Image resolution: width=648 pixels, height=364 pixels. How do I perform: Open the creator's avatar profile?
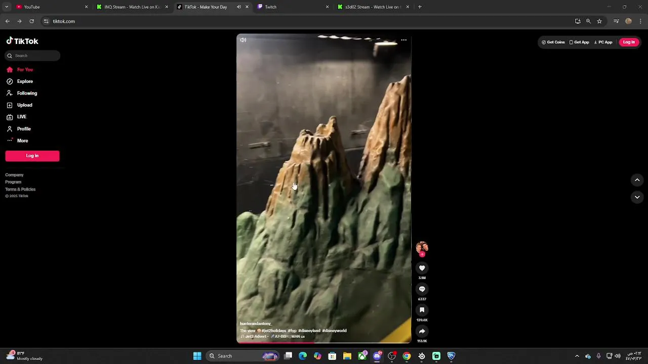click(x=422, y=248)
